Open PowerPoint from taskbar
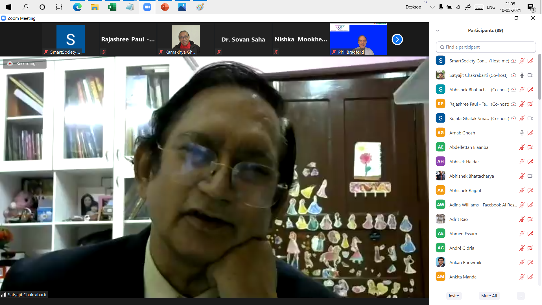Viewport: 542px width, 305px height. (x=165, y=7)
